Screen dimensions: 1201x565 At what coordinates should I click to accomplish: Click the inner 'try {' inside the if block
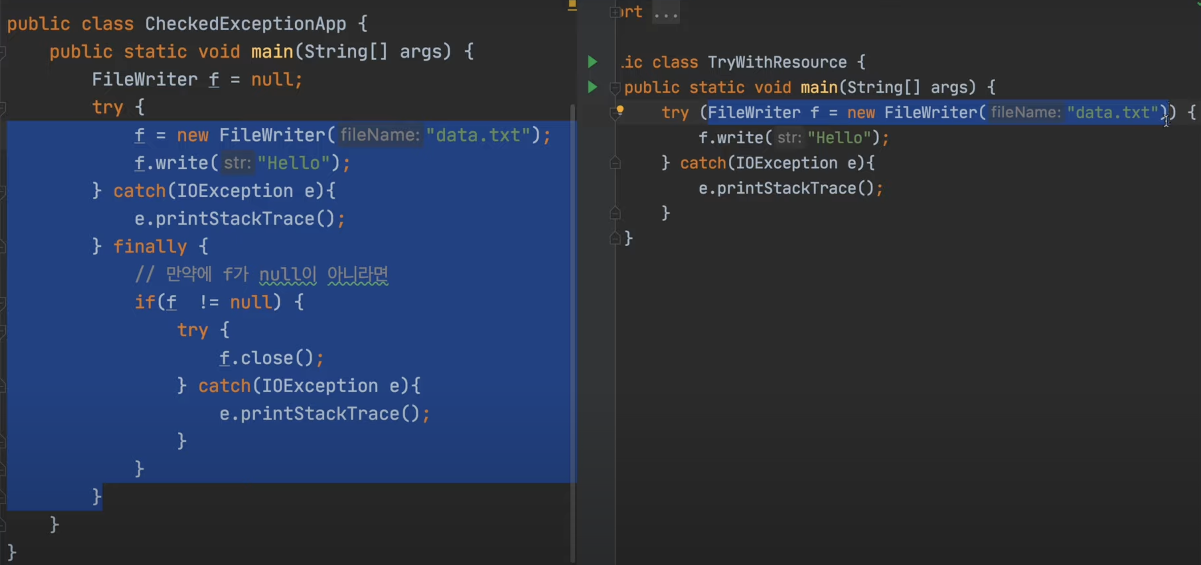(203, 330)
